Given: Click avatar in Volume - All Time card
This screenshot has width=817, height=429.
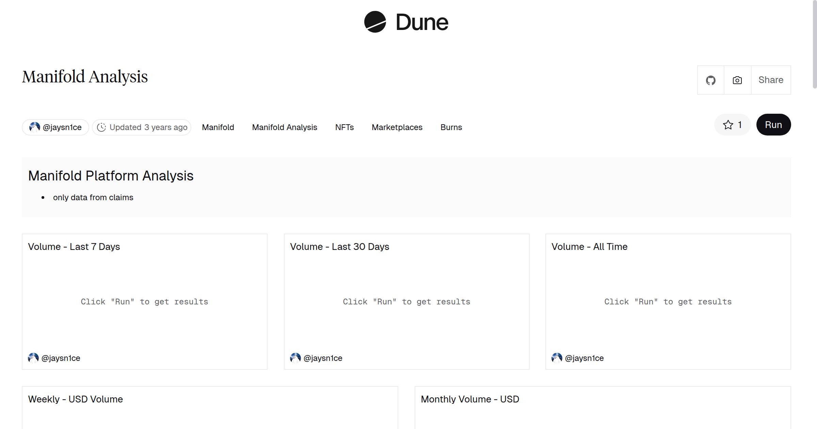Looking at the screenshot, I should tap(557, 358).
